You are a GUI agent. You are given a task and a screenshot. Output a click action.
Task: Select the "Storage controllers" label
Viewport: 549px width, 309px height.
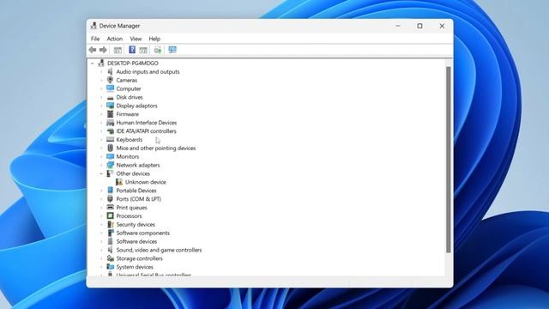[x=139, y=258]
